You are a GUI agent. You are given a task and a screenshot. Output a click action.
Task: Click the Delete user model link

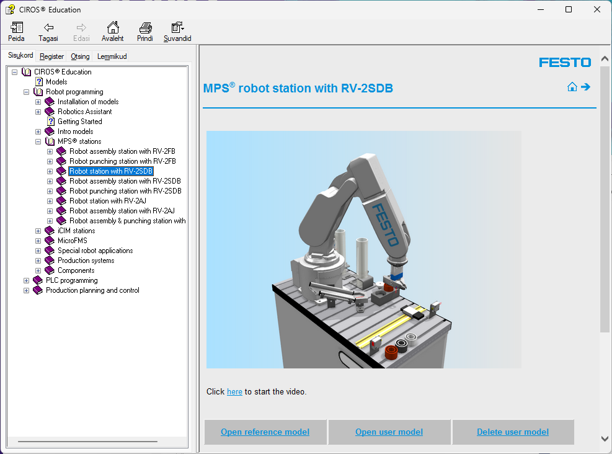513,432
